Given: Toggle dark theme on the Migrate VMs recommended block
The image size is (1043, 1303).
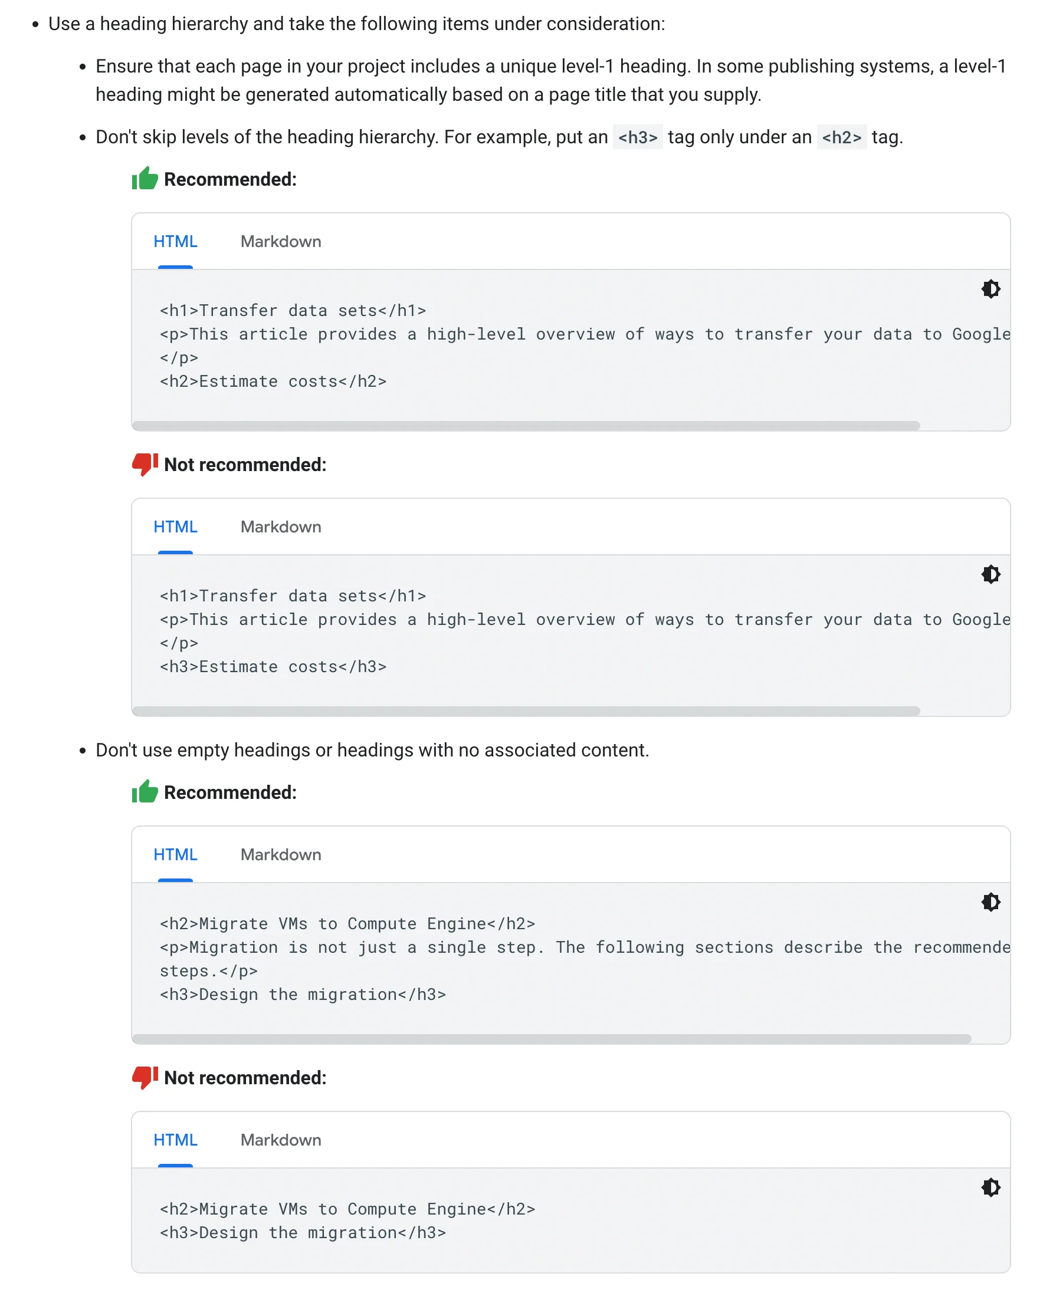Looking at the screenshot, I should pos(990,902).
